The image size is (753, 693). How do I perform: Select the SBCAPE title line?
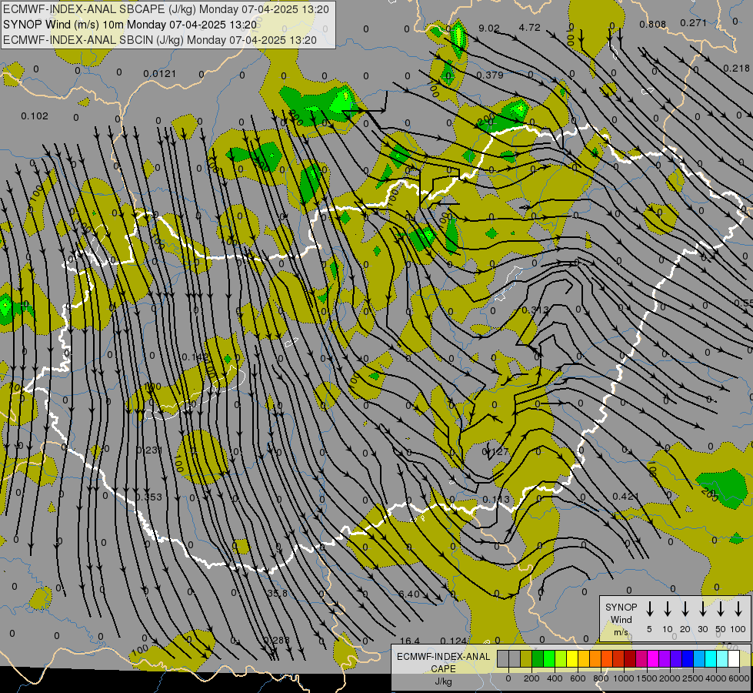(x=166, y=9)
